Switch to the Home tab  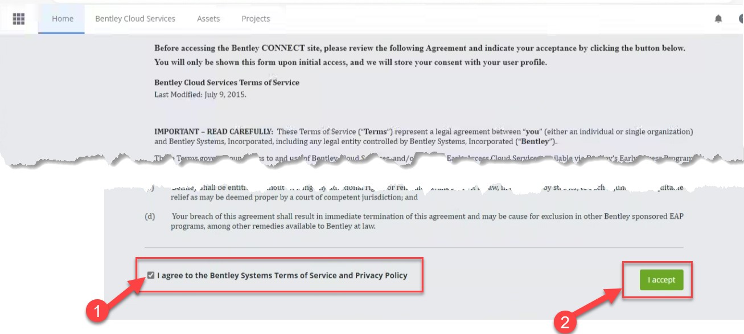[62, 19]
